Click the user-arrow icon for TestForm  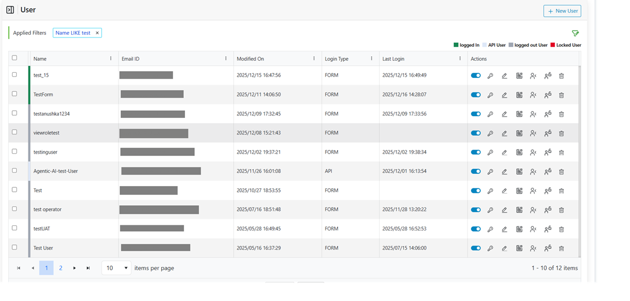click(533, 95)
